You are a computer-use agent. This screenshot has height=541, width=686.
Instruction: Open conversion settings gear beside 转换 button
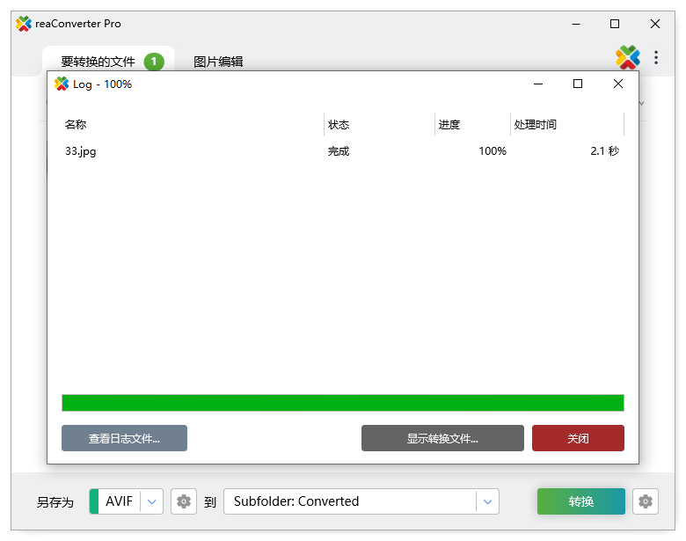click(646, 501)
